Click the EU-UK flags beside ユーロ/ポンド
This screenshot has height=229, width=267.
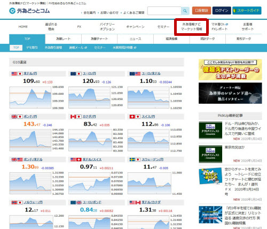click(76, 202)
